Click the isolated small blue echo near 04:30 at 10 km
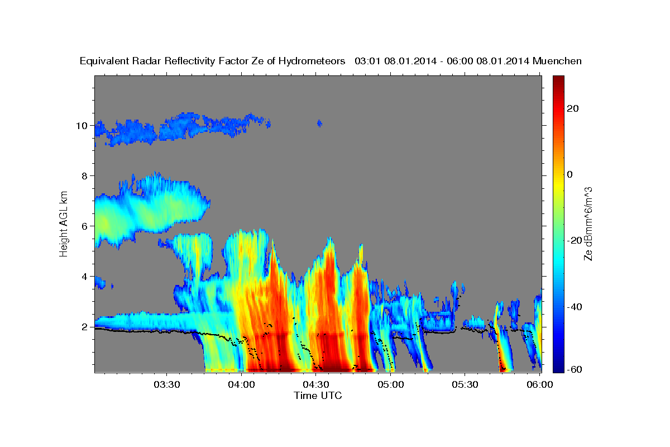This screenshot has height=447, width=670. pos(319,123)
